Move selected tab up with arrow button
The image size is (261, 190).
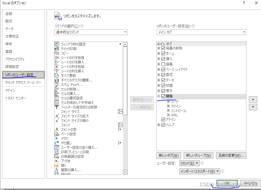(x=253, y=99)
